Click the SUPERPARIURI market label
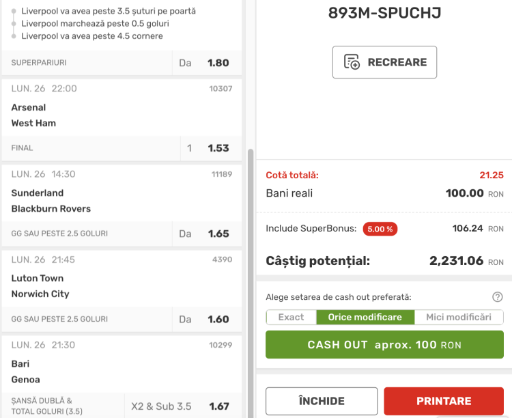The width and height of the screenshot is (512, 418). (39, 63)
